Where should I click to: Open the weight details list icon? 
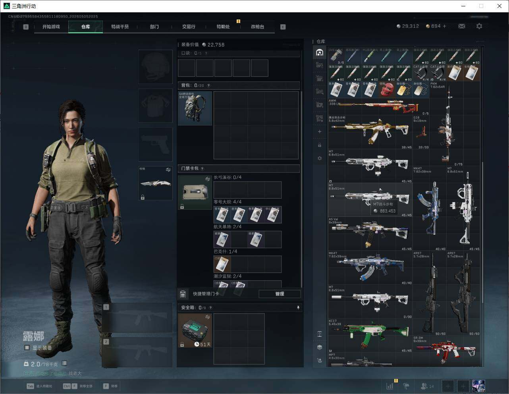pos(64,363)
